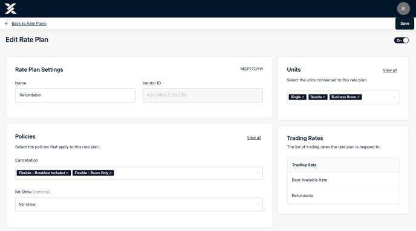The image size is (416, 231).
Task: Open the No Show dropdown
Action: (139, 204)
